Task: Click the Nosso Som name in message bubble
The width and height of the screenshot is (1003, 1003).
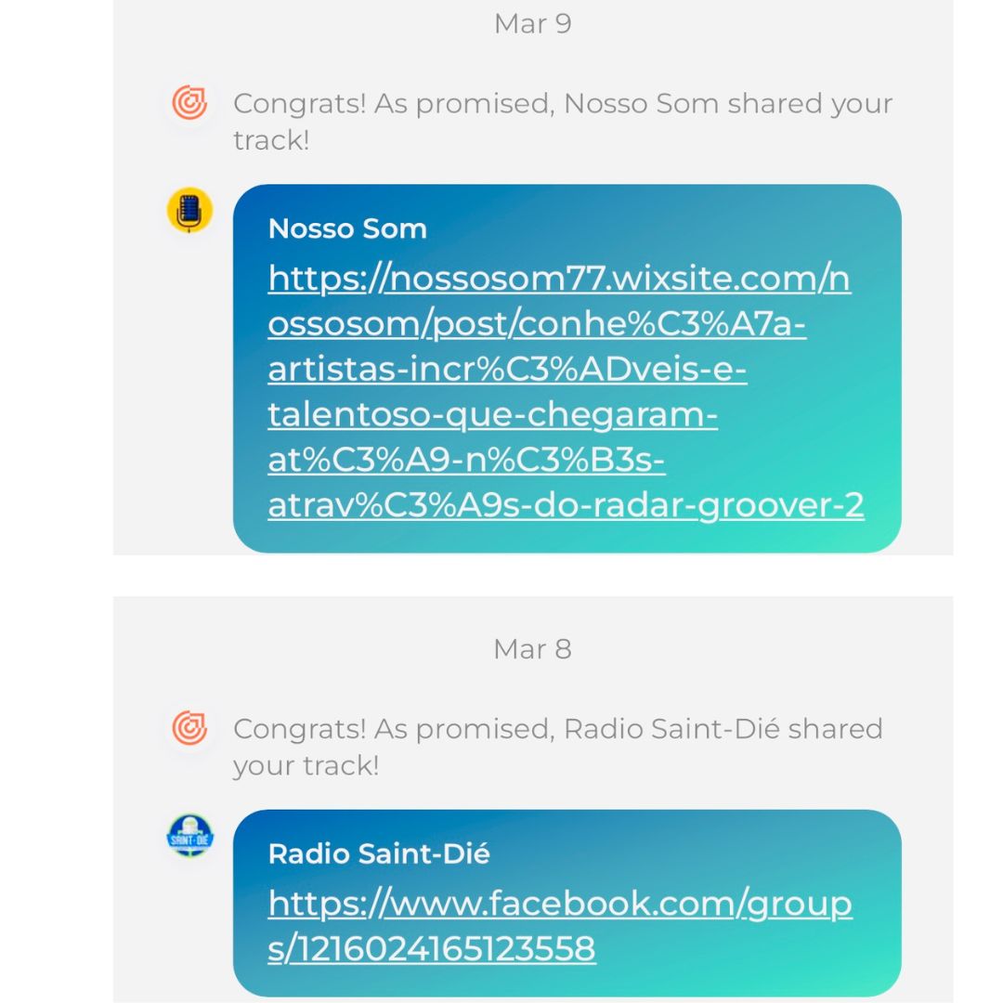Action: pos(347,228)
